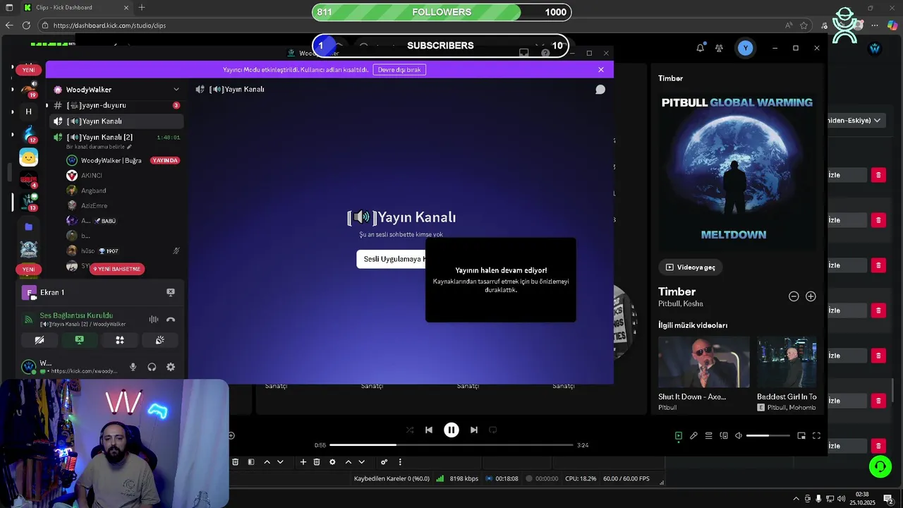The width and height of the screenshot is (903, 508).
Task: Open Spotify miniplayer icon
Action: 801,436
